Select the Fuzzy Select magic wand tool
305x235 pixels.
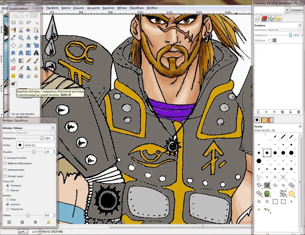pyautogui.click(x=36, y=22)
